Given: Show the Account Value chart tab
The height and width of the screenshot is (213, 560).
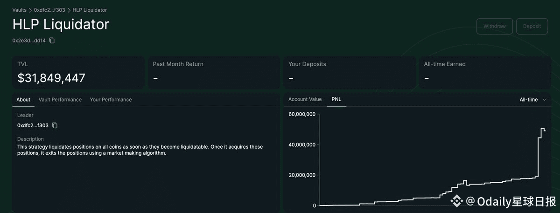Looking at the screenshot, I should (305, 99).
